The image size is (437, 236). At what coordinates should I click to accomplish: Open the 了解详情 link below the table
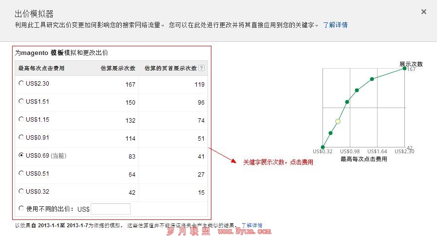pos(251,225)
